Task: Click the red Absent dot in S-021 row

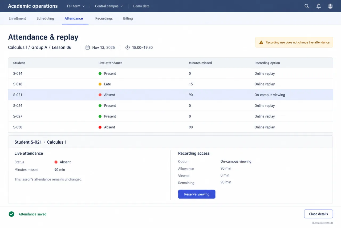Action: [x=100, y=95]
